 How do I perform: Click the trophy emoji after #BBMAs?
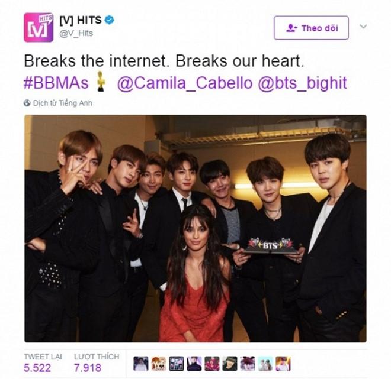101,82
